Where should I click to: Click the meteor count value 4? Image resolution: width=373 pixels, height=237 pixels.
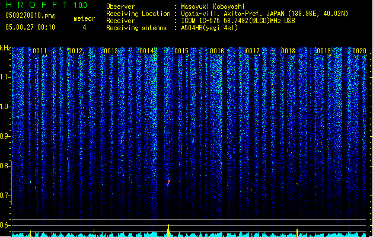tap(84, 27)
